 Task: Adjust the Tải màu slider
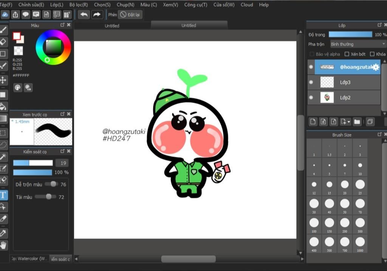coord(46,197)
